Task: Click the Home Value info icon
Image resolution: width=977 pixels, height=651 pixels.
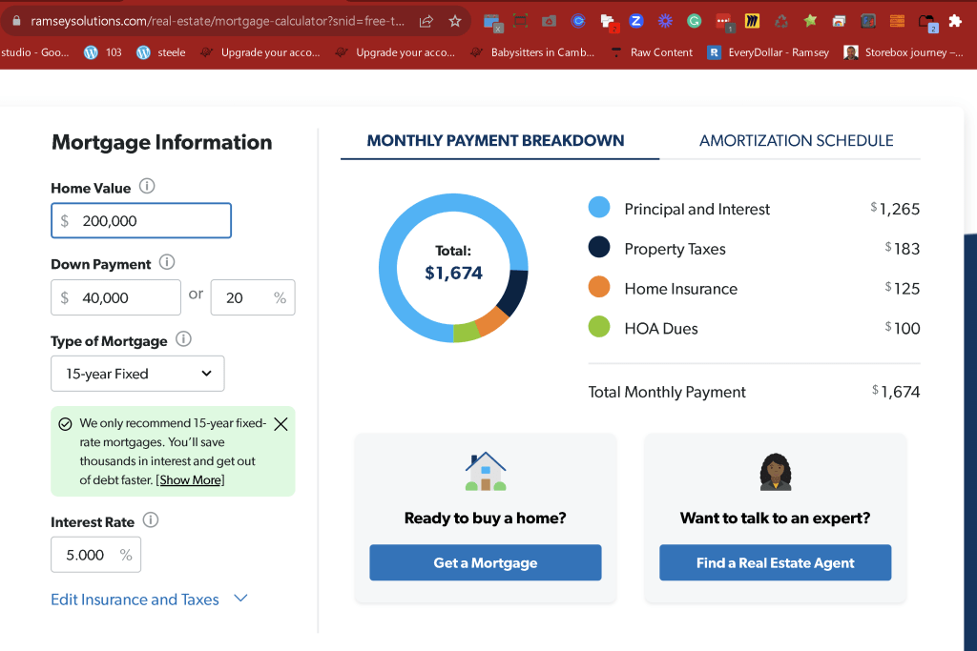Action: [147, 186]
